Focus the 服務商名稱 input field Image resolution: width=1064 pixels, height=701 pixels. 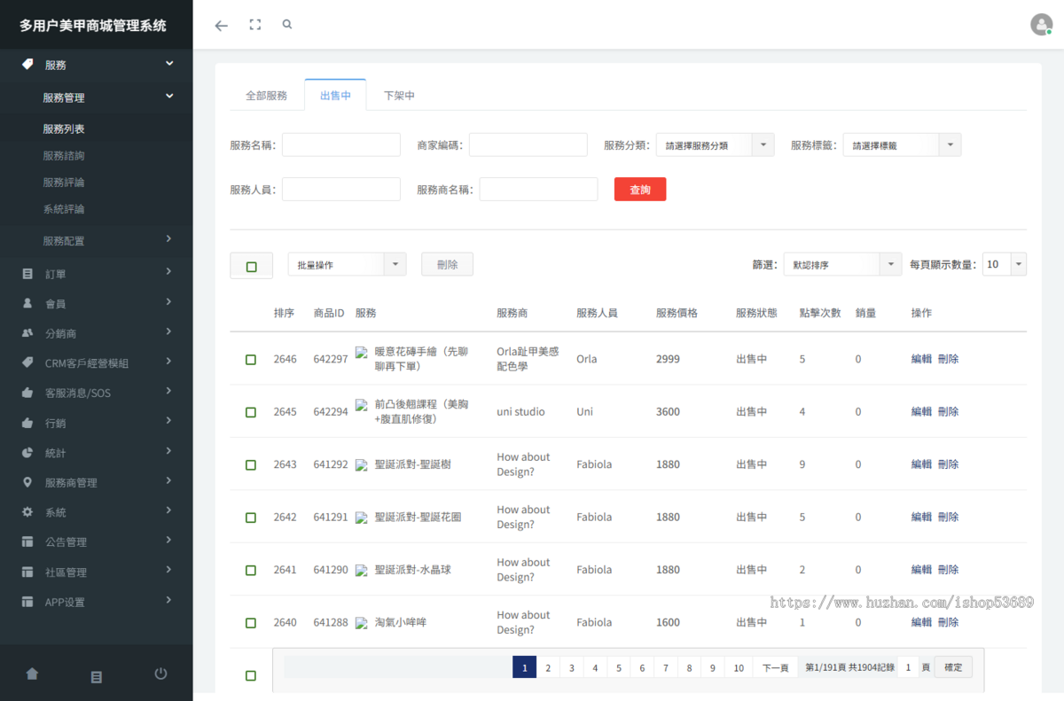538,189
